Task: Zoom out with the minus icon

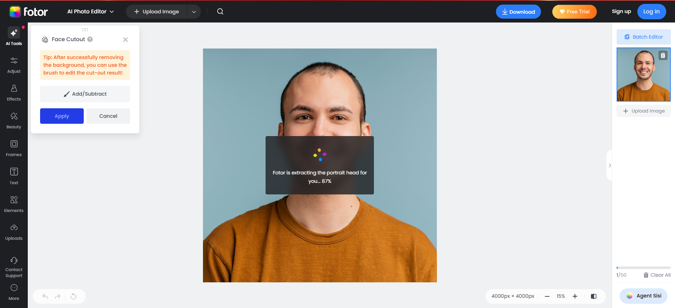Action: coord(547,296)
